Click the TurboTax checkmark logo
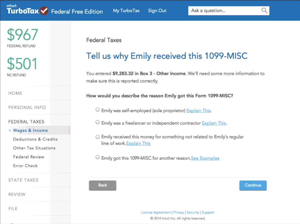This screenshot has width=300, height=224. [x=44, y=11]
